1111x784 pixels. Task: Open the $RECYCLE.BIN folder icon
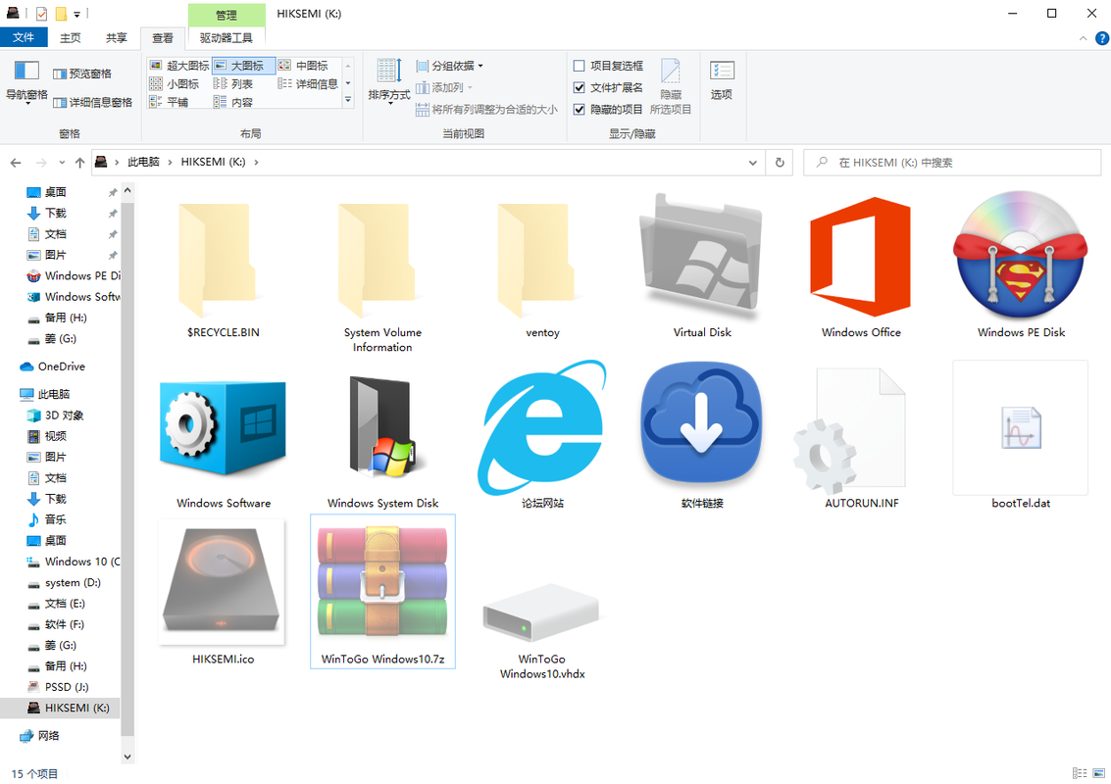point(217,261)
